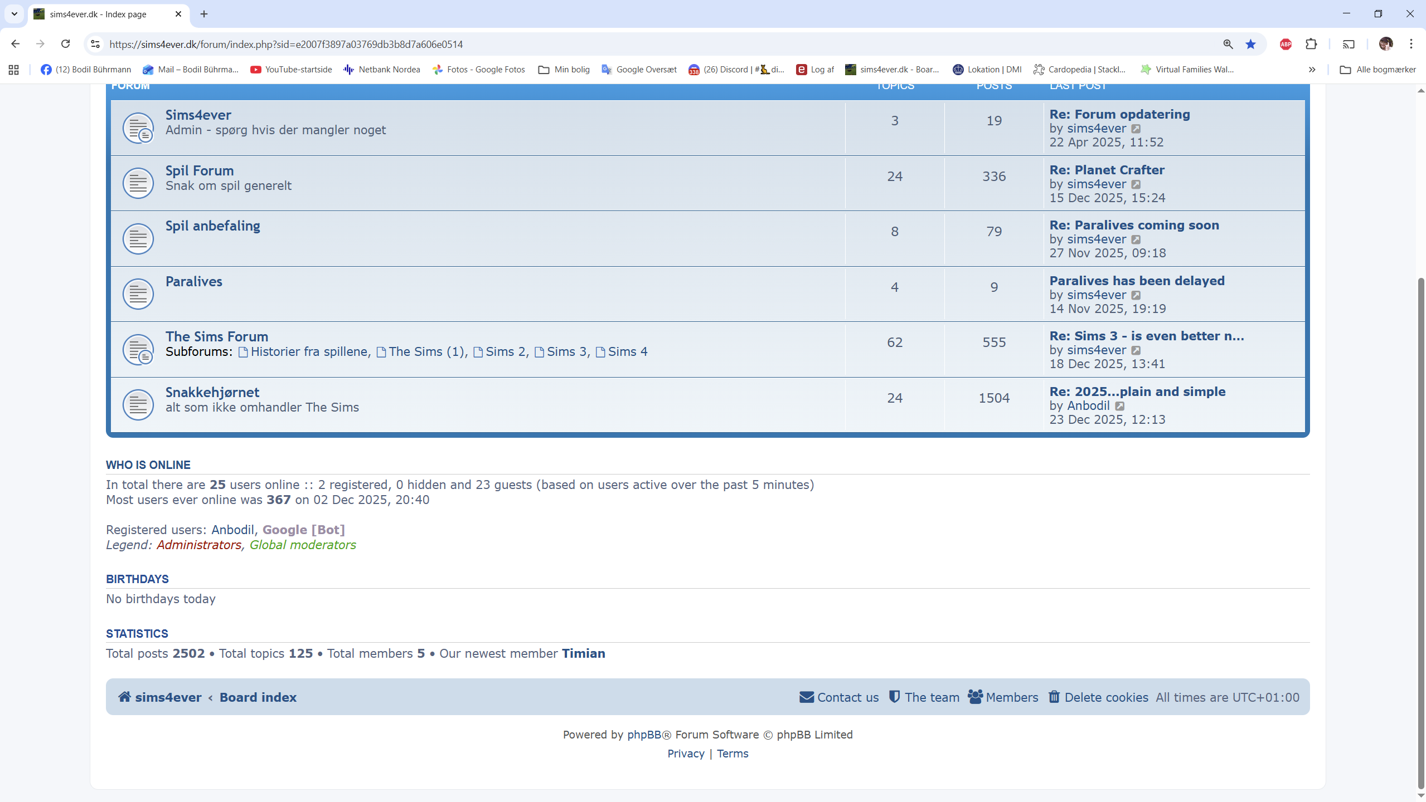This screenshot has height=802, width=1426.
Task: Click the scrollbar up arrow
Action: 1421,90
